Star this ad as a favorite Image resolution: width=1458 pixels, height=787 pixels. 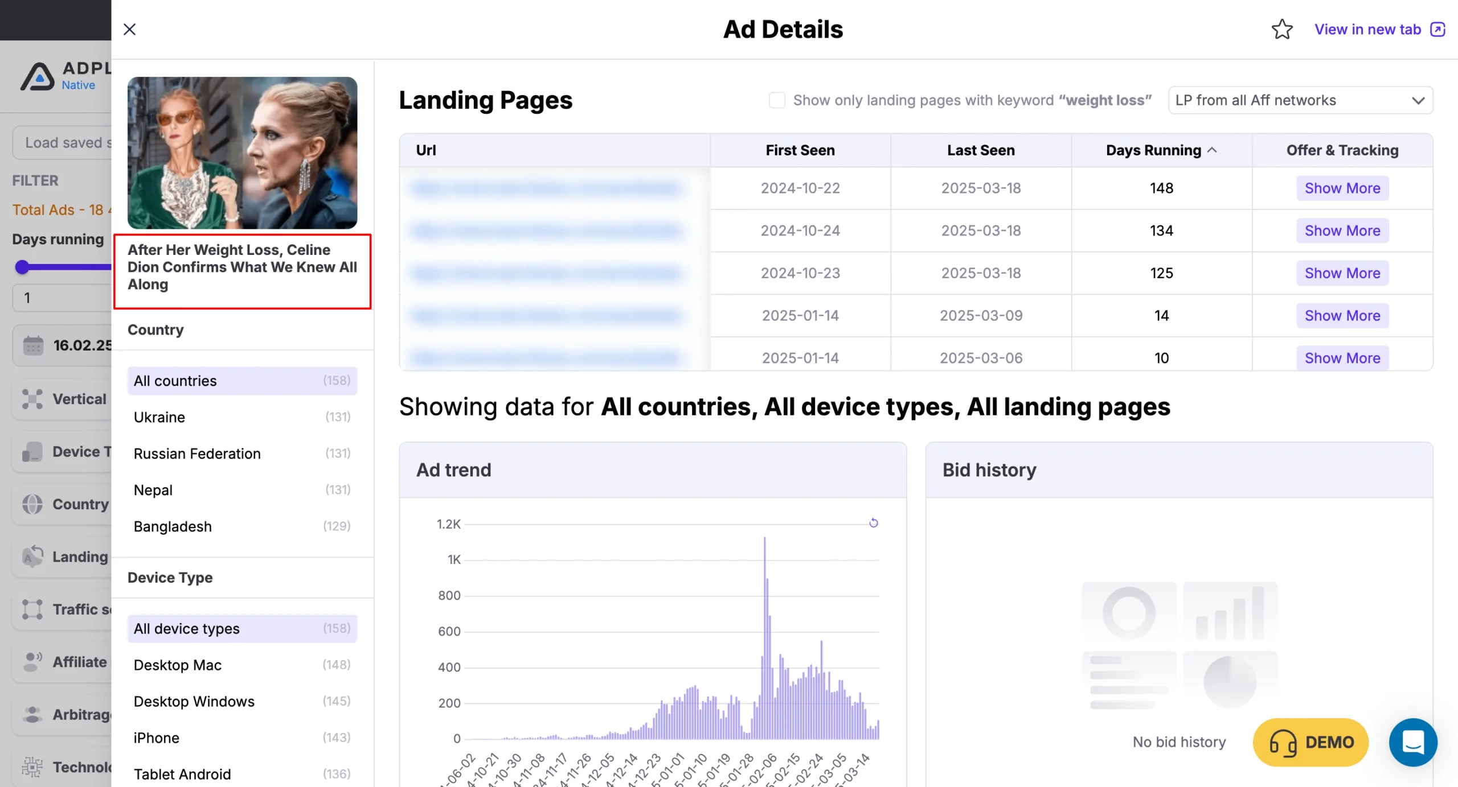click(1282, 30)
